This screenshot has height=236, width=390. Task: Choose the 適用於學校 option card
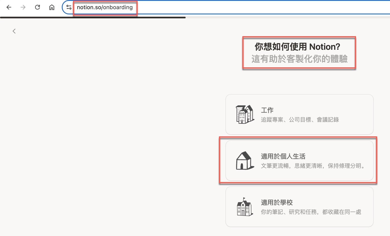pyautogui.click(x=299, y=207)
